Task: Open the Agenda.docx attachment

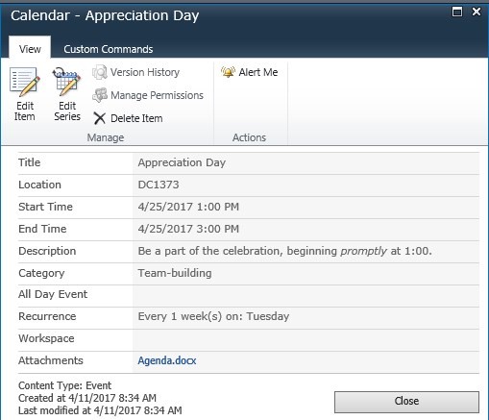Action: point(167,360)
